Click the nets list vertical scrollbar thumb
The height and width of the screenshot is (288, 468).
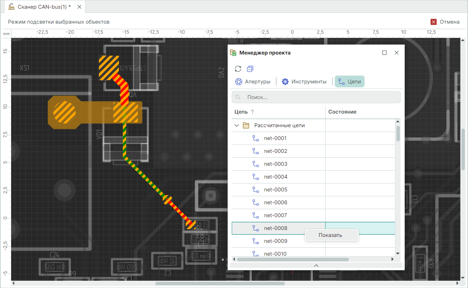[x=398, y=133]
